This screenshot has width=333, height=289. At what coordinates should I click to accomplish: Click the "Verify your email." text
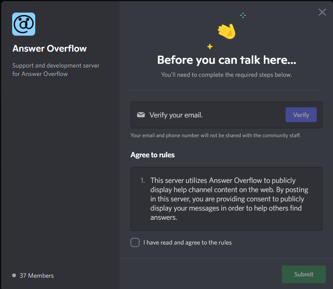coord(176,115)
